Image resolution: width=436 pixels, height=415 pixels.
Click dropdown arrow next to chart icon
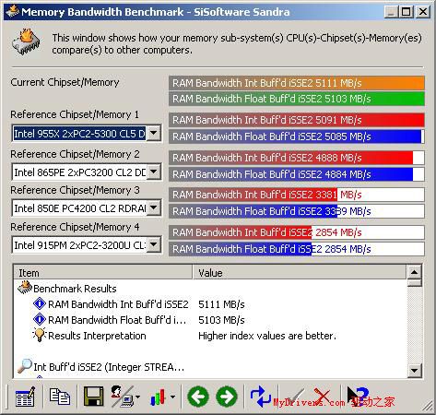172,397
